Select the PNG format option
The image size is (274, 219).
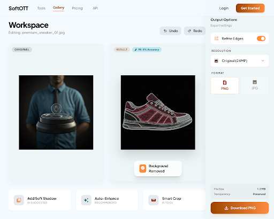tap(225, 85)
